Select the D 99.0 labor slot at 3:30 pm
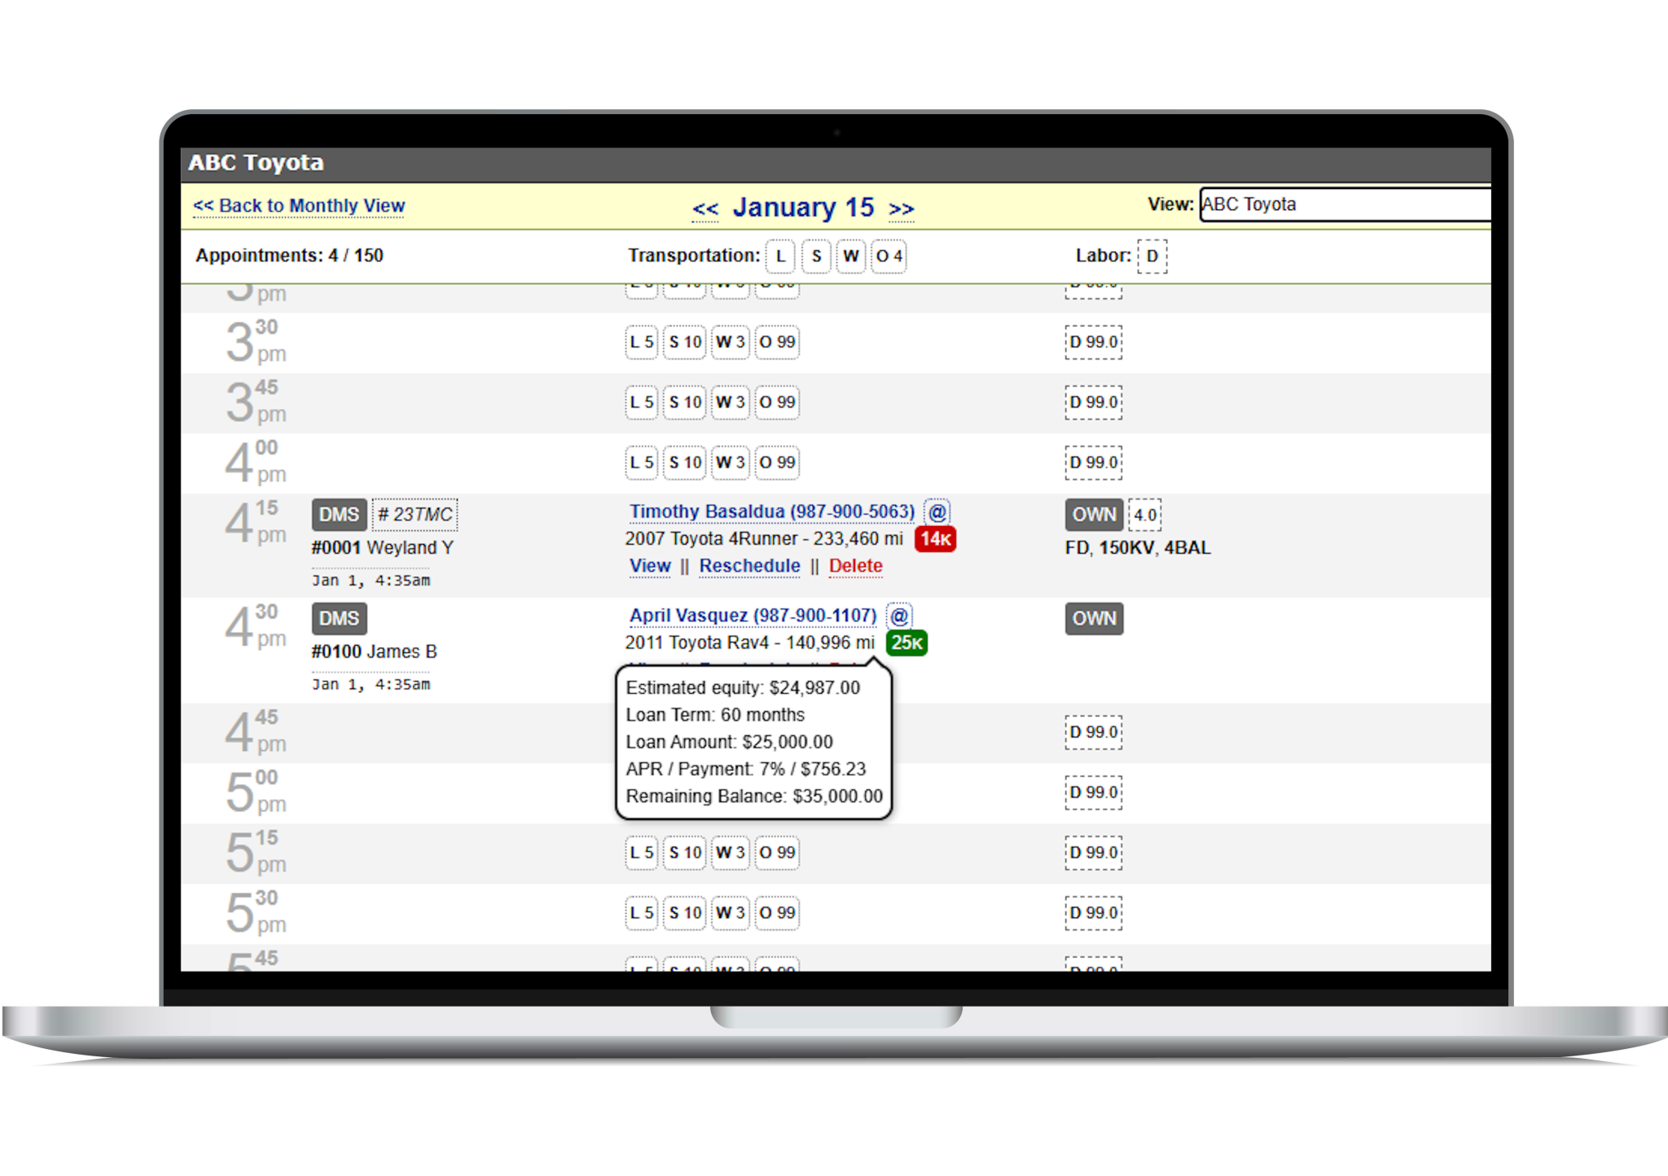This screenshot has height=1176, width=1668. pyautogui.click(x=1093, y=342)
